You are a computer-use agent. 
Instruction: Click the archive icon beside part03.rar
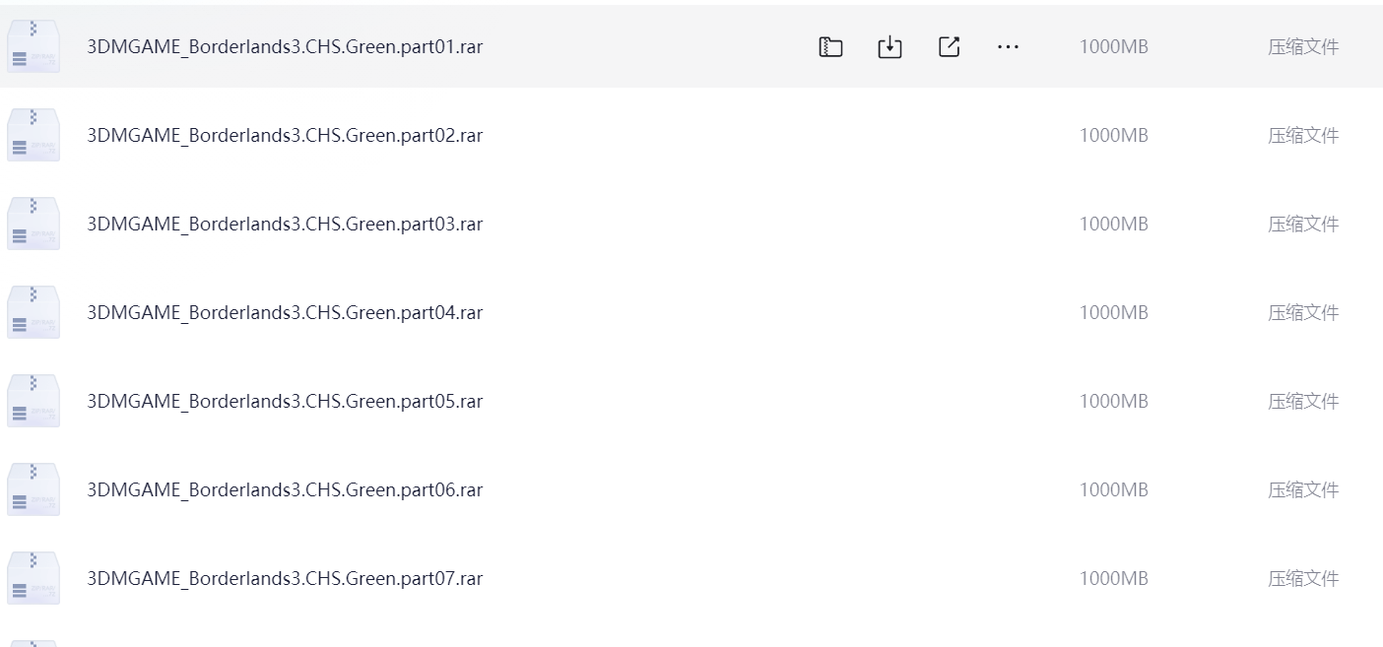[x=33, y=224]
